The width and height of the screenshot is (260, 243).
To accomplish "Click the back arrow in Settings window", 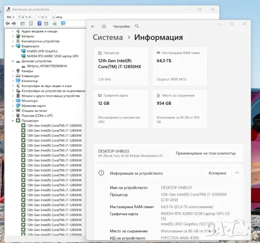I will (x=93, y=26).
